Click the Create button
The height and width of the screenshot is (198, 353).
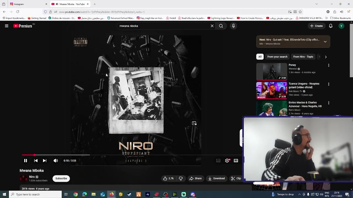pyautogui.click(x=316, y=26)
